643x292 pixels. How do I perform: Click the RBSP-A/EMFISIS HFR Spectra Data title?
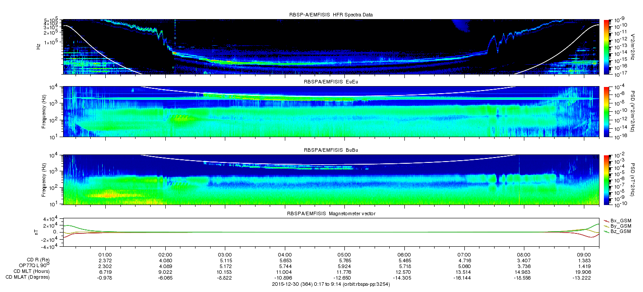(331, 15)
